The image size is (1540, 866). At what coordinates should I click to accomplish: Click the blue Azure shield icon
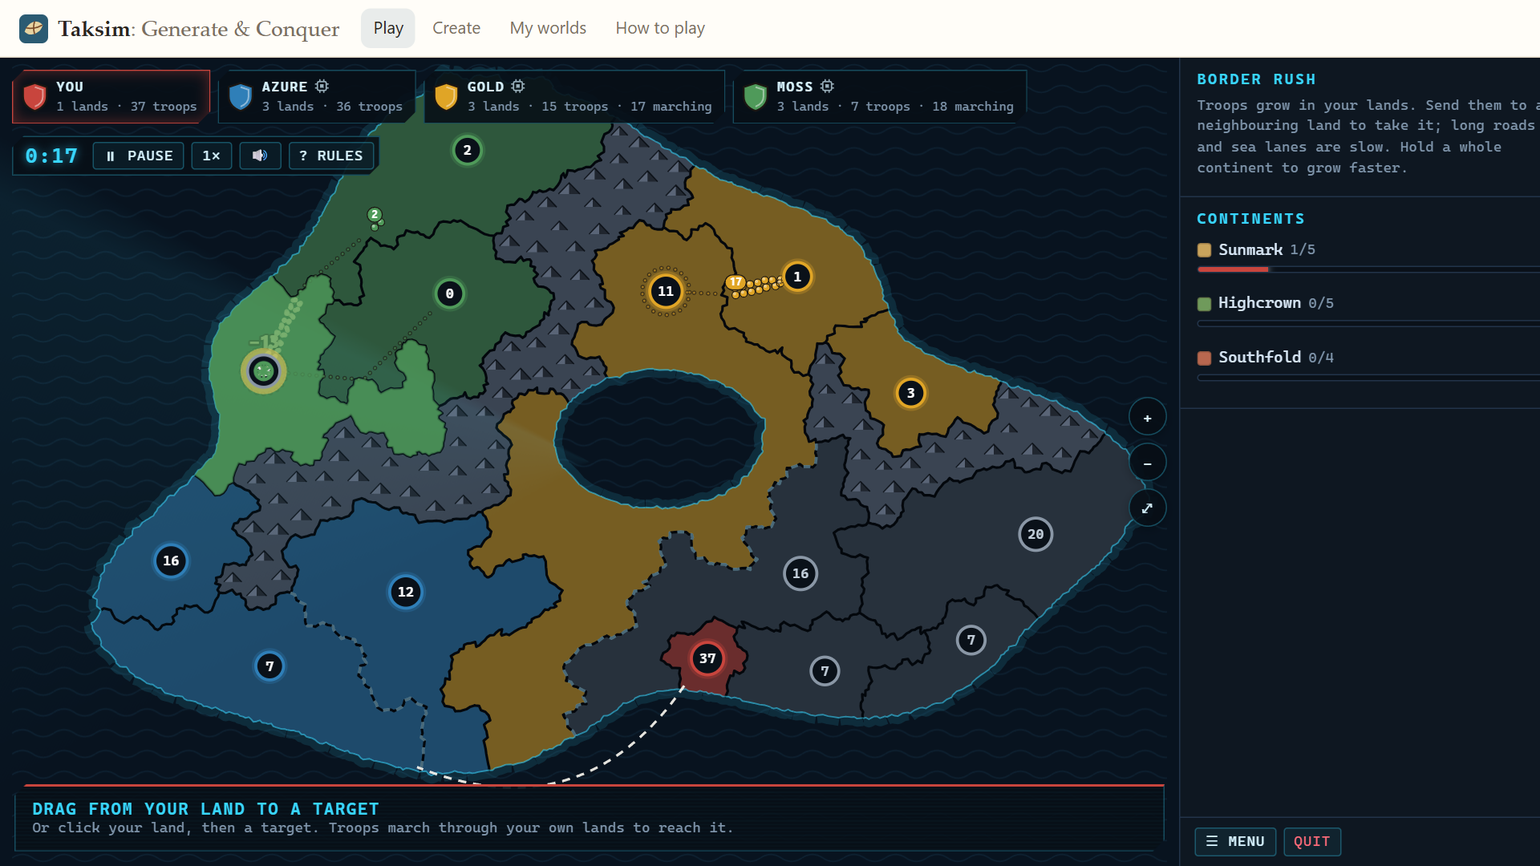click(x=241, y=96)
